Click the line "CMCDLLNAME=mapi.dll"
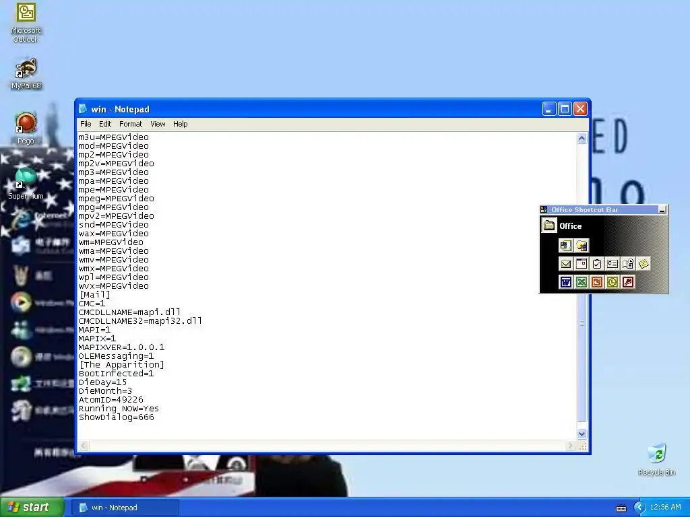The height and width of the screenshot is (517, 690). pyautogui.click(x=129, y=312)
